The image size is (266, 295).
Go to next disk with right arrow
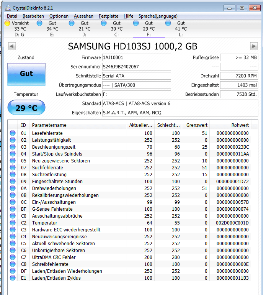click(x=254, y=46)
